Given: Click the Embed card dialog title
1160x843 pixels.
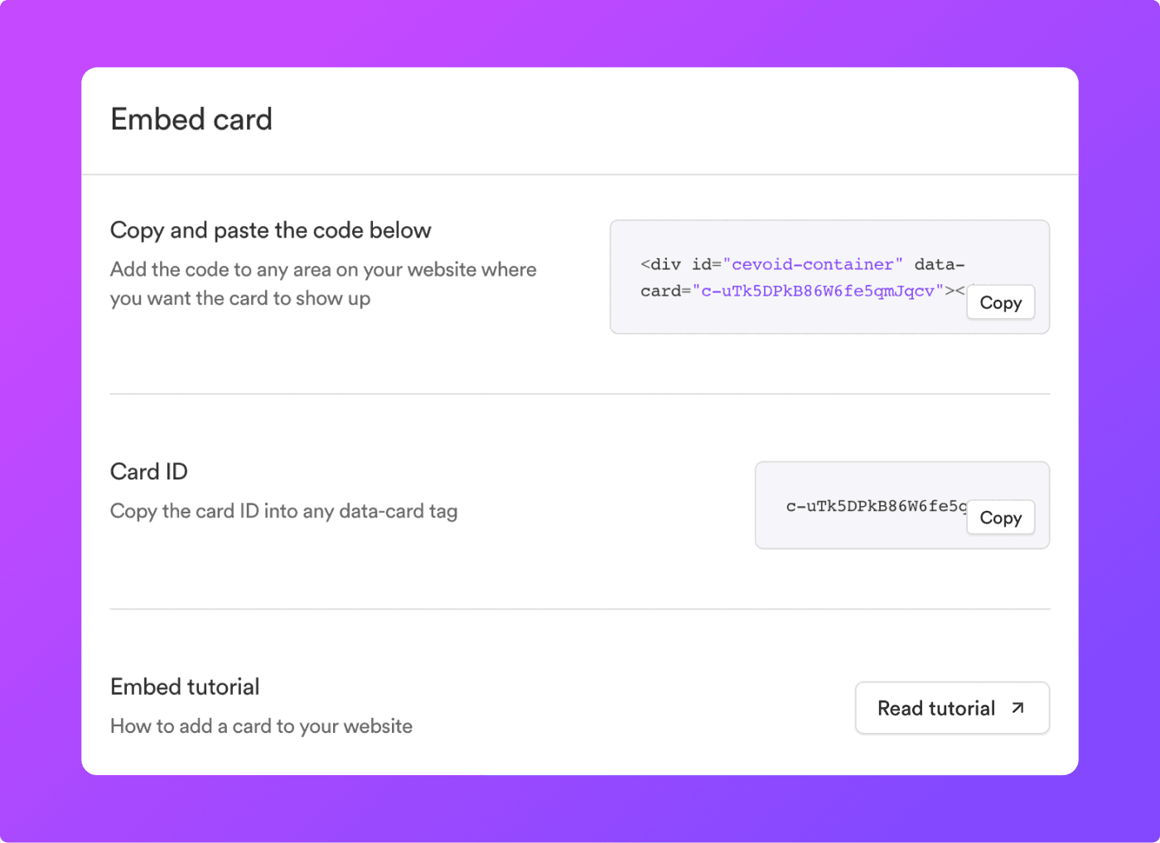Looking at the screenshot, I should pos(191,119).
